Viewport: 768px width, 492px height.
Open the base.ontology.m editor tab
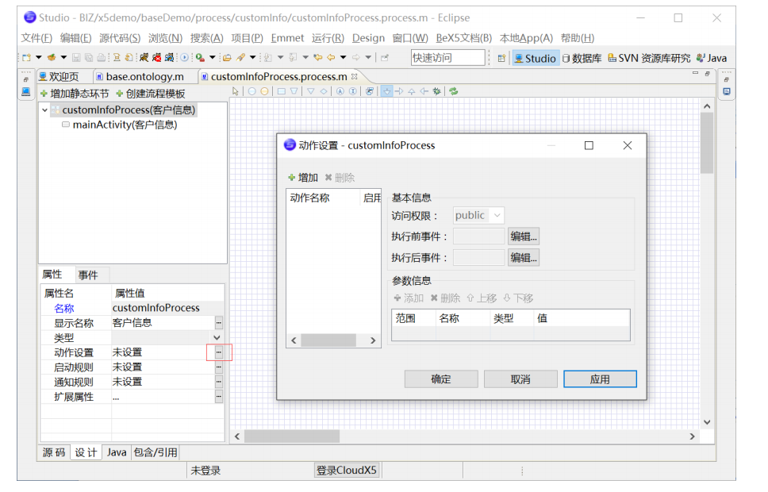point(145,77)
